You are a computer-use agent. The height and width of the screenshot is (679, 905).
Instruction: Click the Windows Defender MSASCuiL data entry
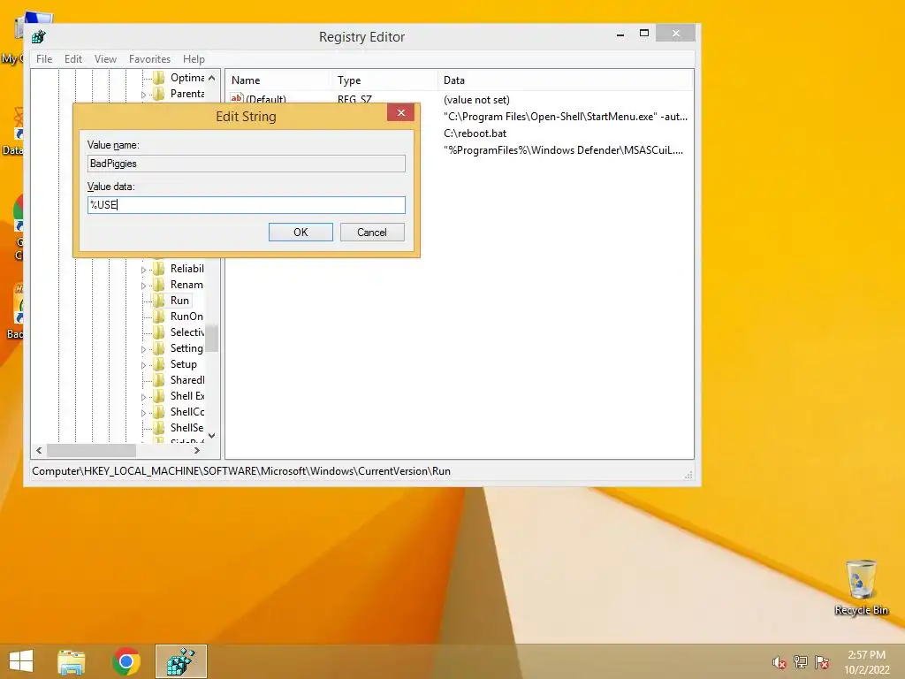click(563, 150)
